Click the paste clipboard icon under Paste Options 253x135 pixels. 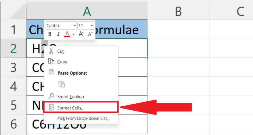(61, 84)
